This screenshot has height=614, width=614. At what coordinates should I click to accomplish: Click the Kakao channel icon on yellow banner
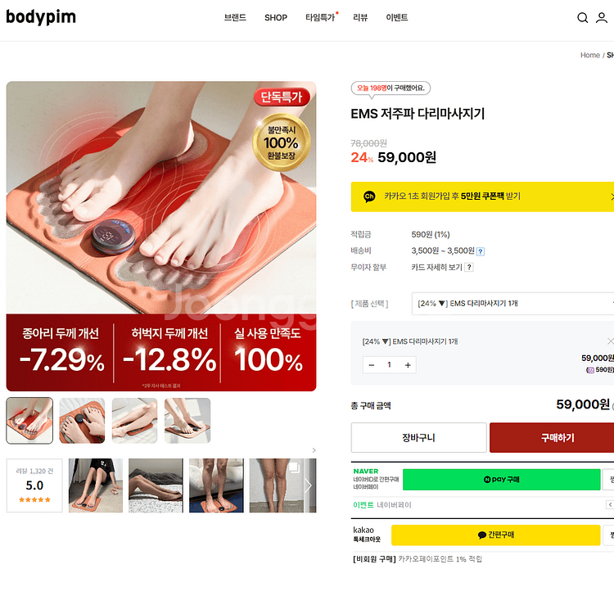(x=369, y=196)
